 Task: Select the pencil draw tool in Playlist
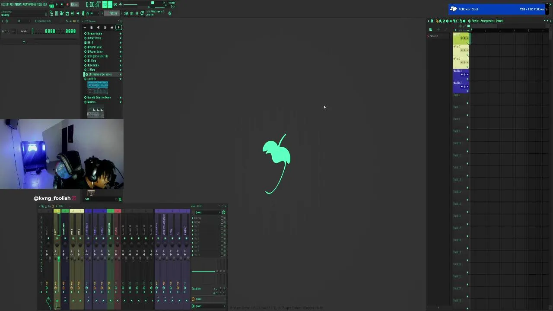pyautogui.click(x=437, y=21)
